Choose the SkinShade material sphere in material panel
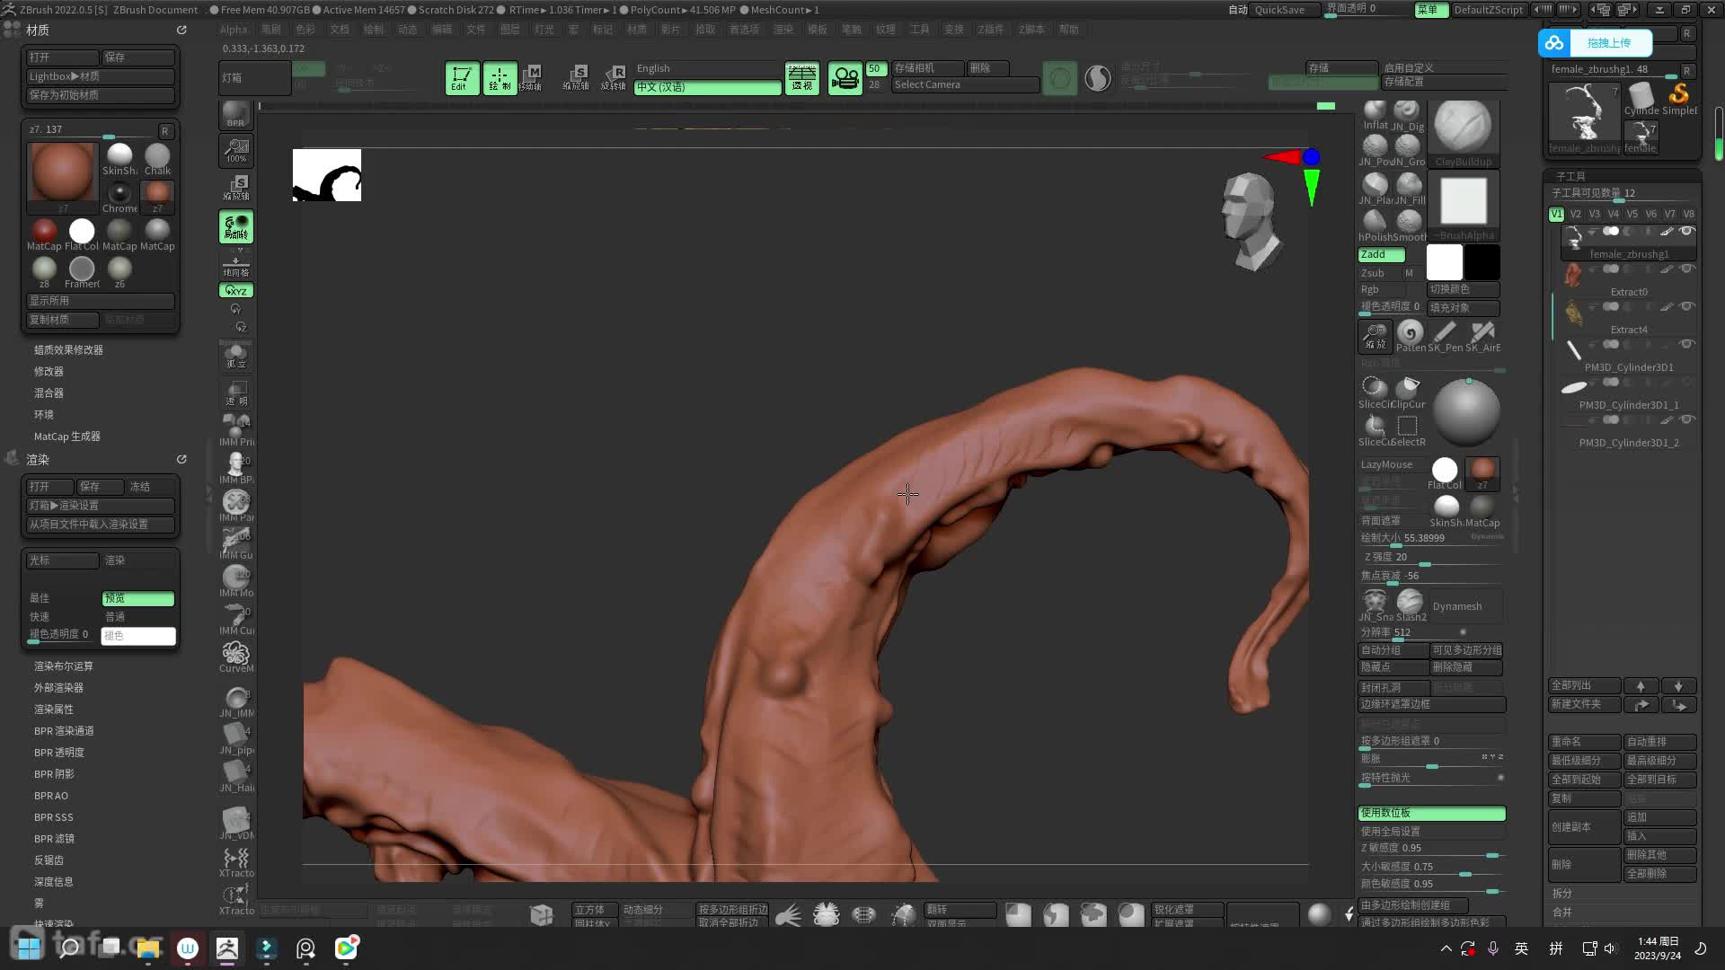The width and height of the screenshot is (1725, 970). (119, 159)
